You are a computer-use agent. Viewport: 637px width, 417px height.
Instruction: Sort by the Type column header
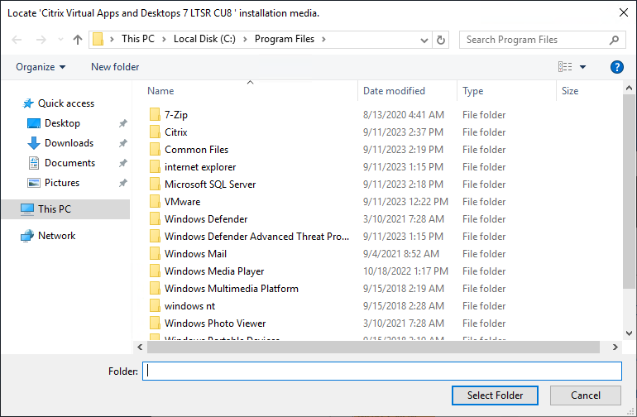point(473,91)
